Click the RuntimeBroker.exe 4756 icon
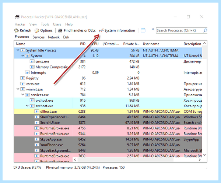Screen dimensions: 221x183 36,128
